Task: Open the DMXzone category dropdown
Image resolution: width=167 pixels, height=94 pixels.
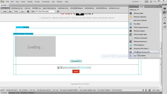Action: (134, 10)
